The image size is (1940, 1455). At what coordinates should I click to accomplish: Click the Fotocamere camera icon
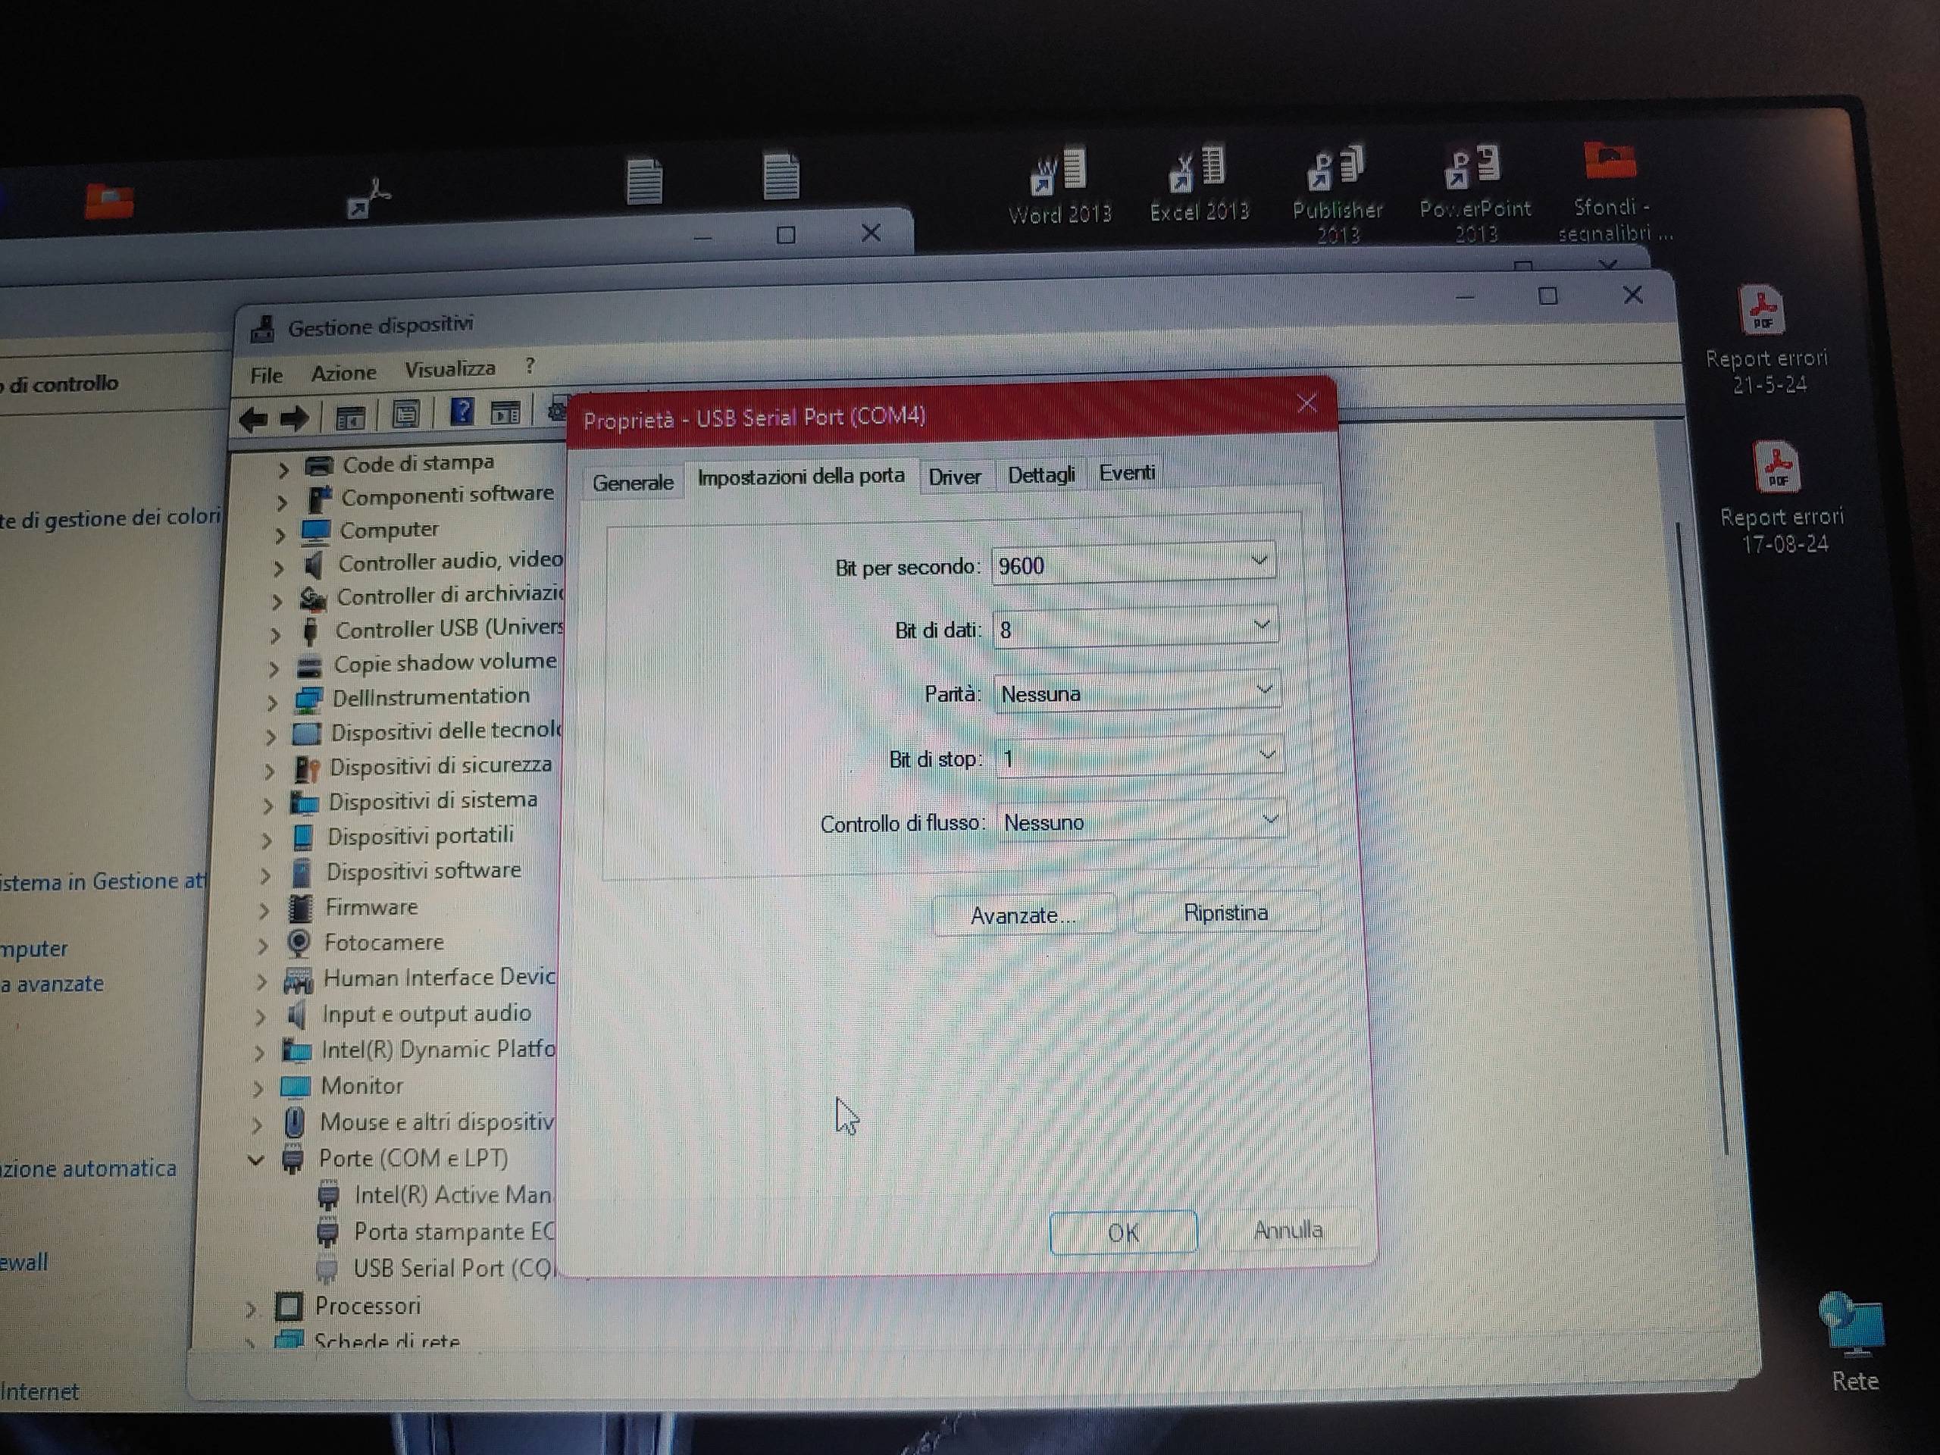(299, 943)
